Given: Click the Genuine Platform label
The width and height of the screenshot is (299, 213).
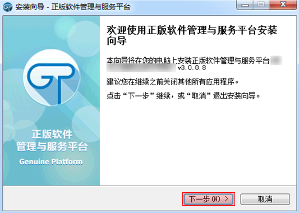Looking at the screenshot, I should pos(51,162).
